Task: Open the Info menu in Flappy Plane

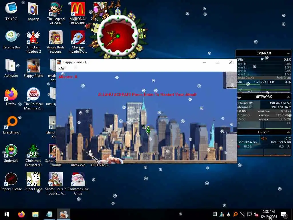Action: pyautogui.click(x=61, y=69)
